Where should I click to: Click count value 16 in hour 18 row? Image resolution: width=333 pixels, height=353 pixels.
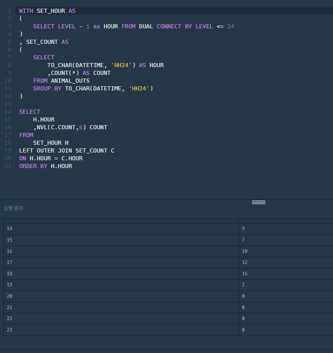coord(245,274)
